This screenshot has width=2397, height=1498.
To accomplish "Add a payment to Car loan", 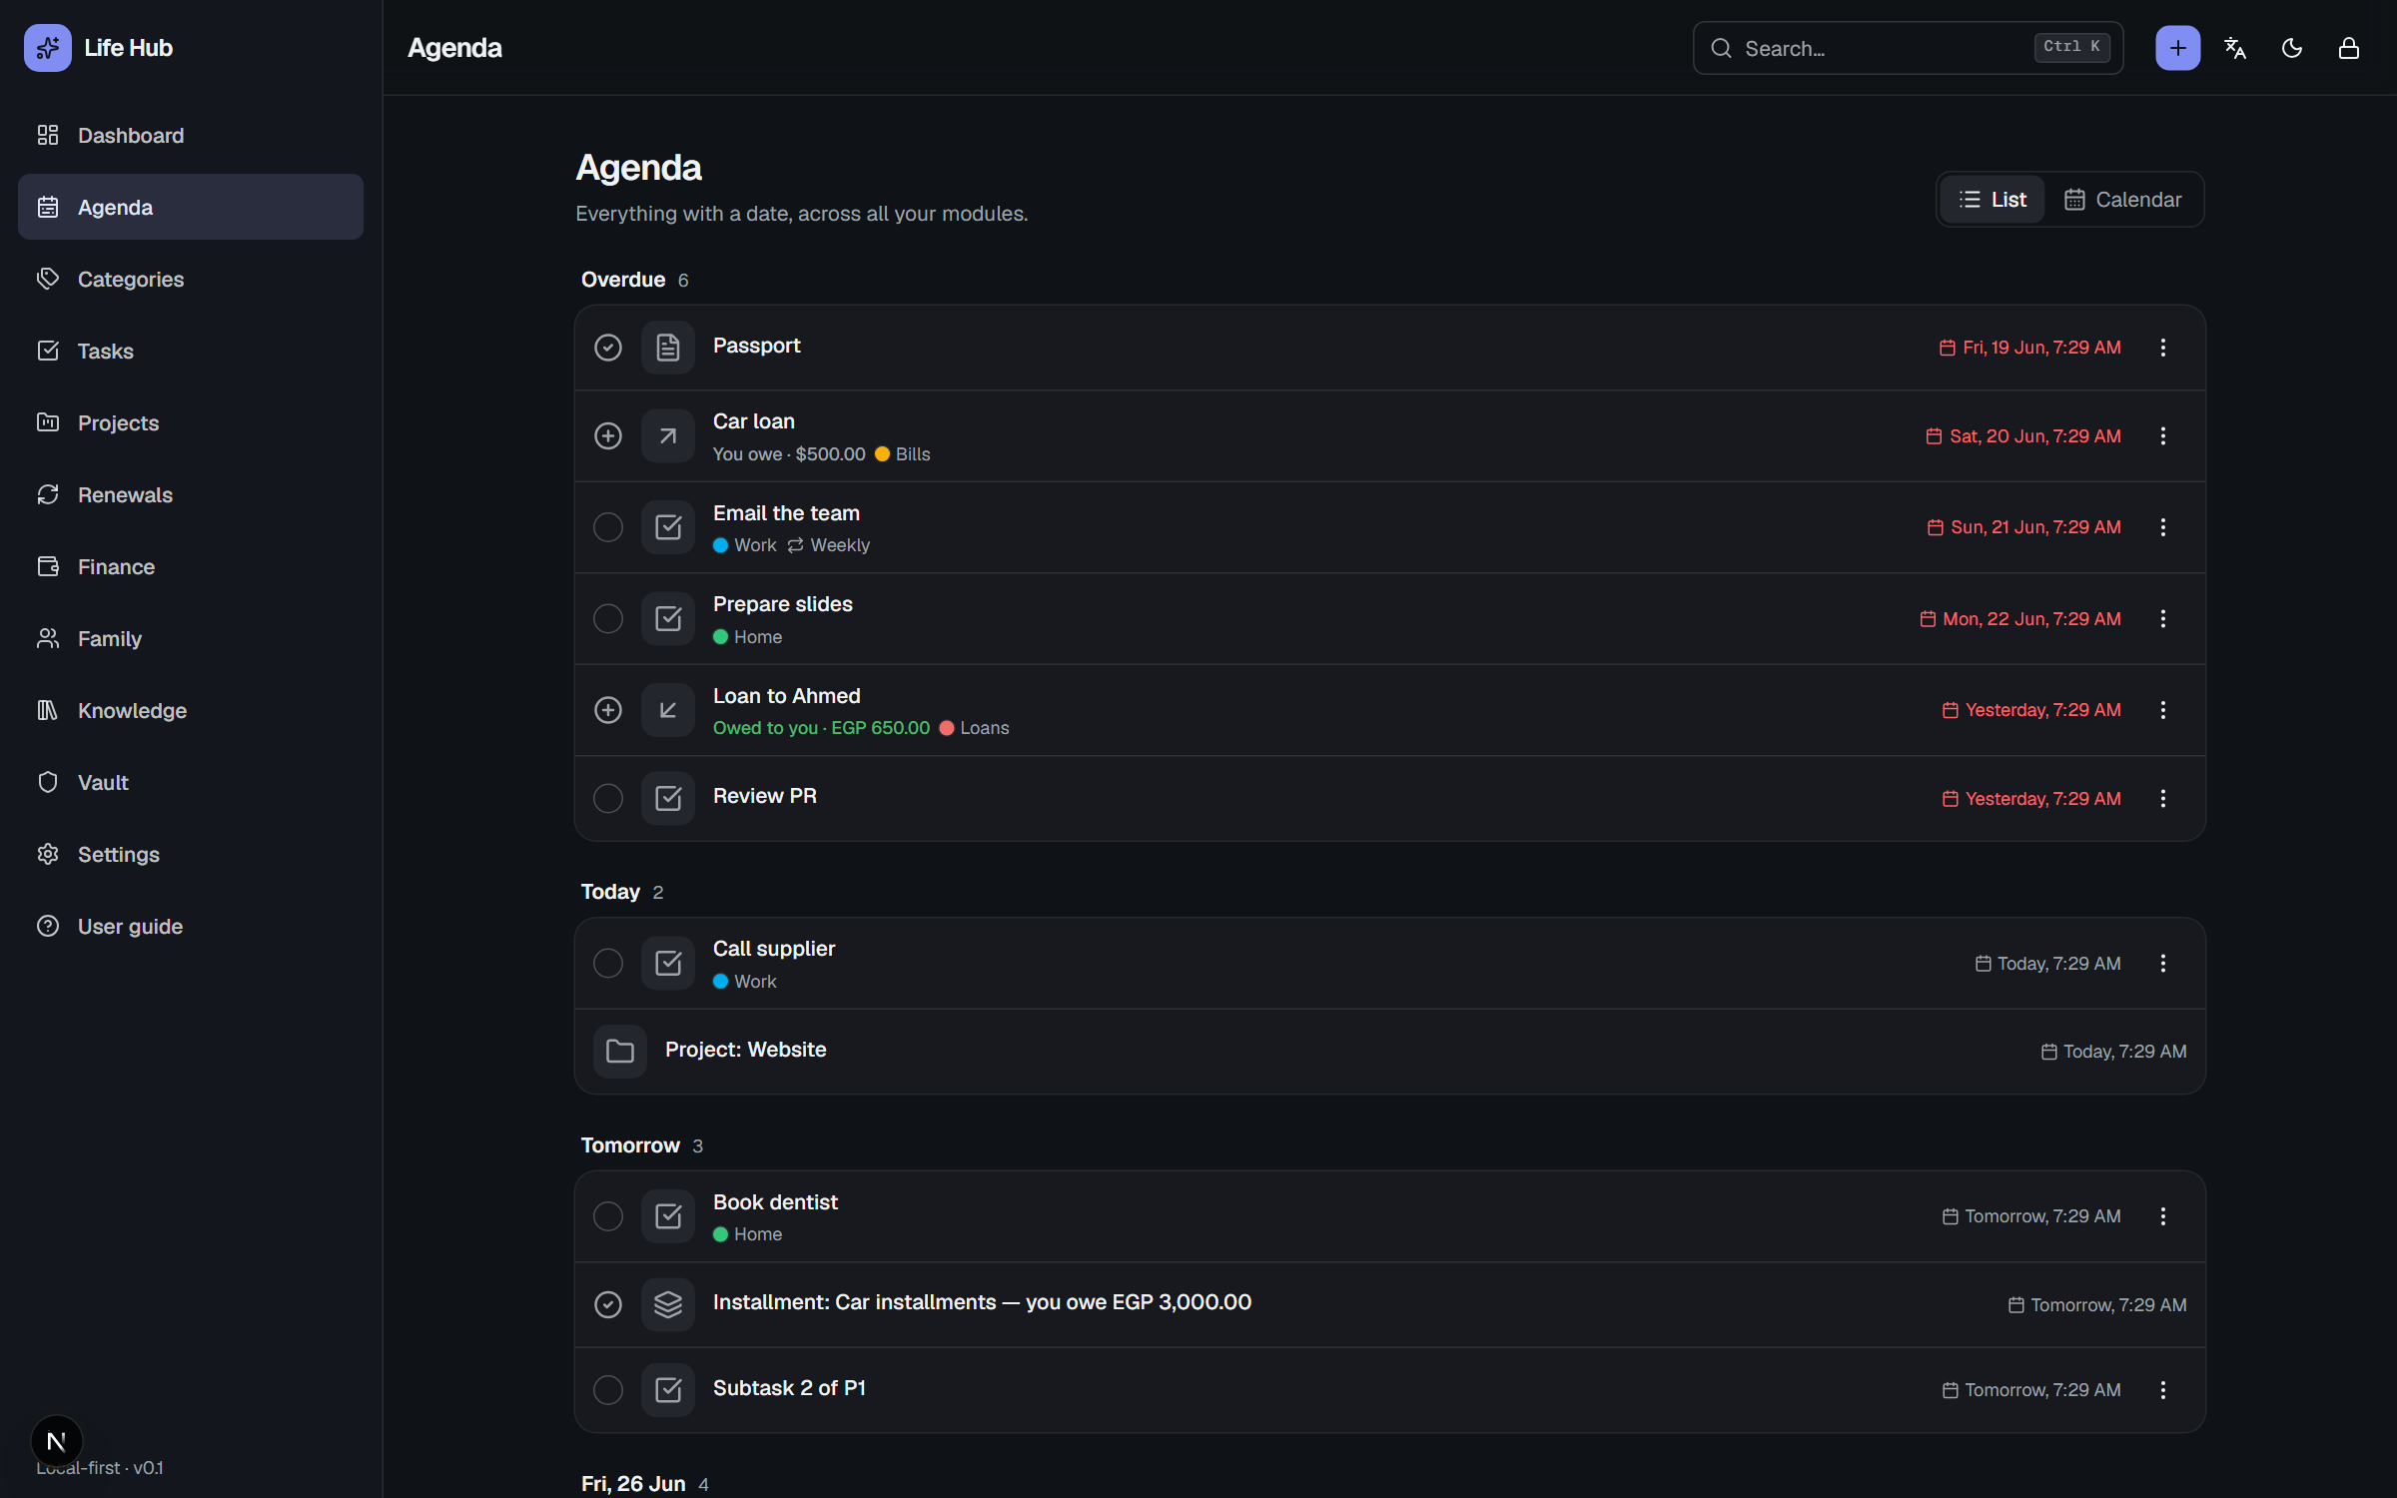I will point(608,436).
